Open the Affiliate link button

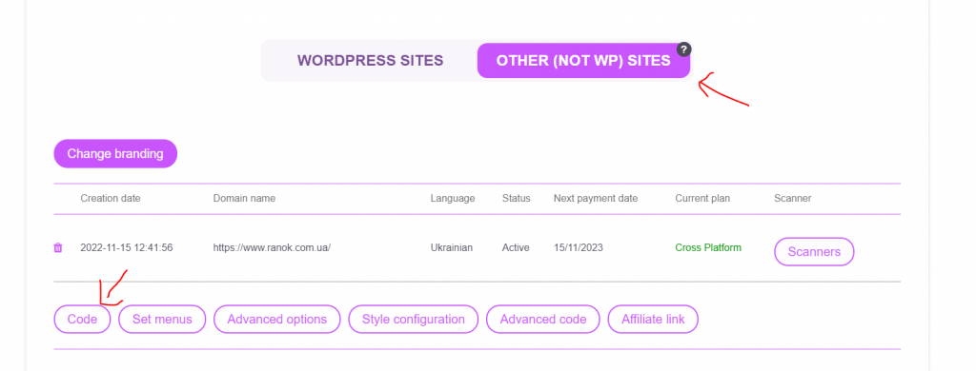point(653,320)
